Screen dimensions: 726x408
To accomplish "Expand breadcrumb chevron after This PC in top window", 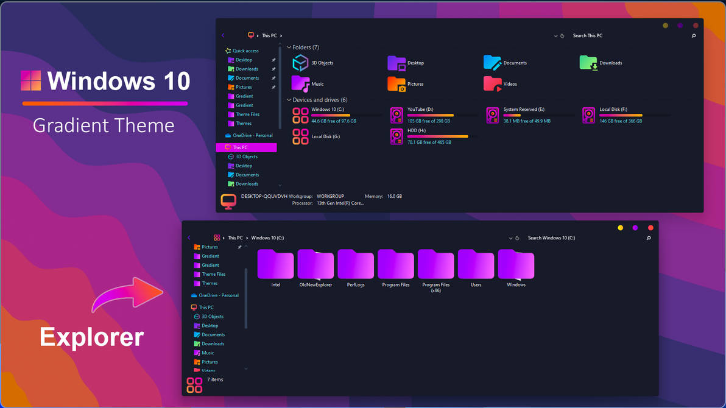I will [x=281, y=36].
